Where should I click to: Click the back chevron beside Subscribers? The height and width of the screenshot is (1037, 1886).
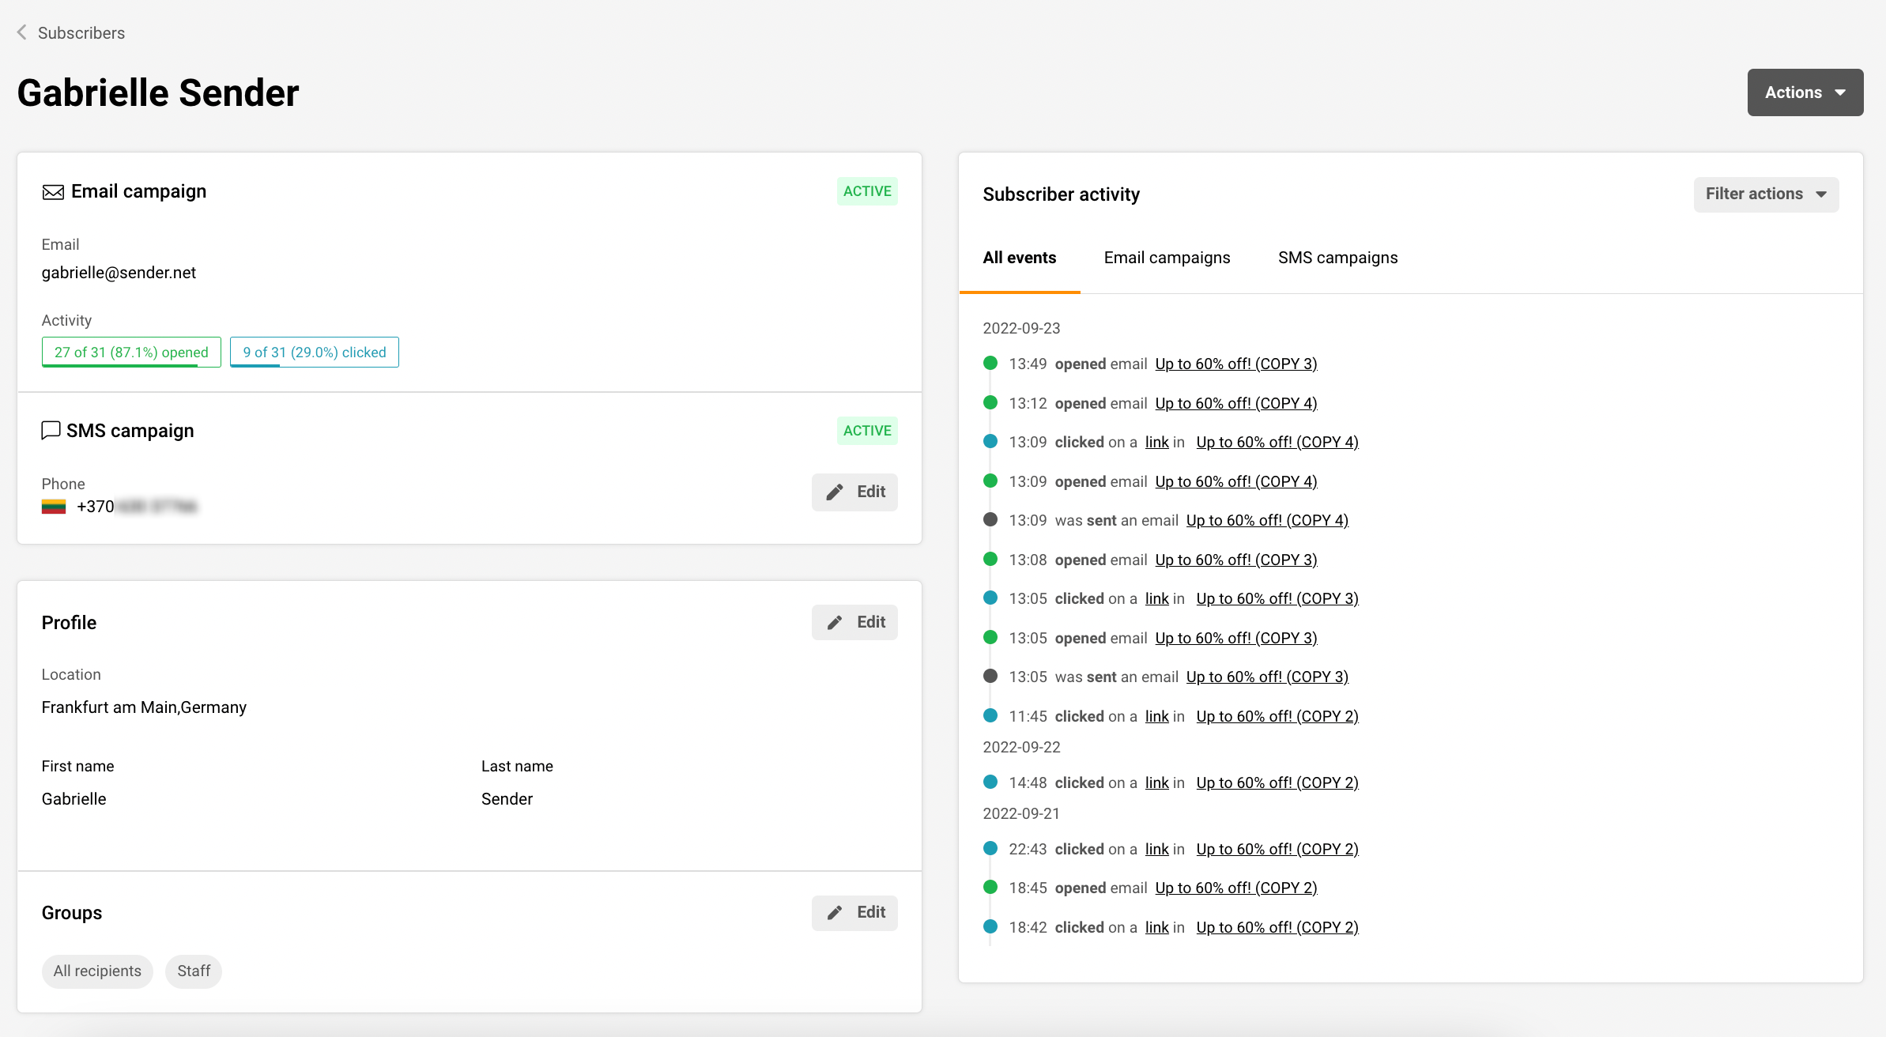21,32
